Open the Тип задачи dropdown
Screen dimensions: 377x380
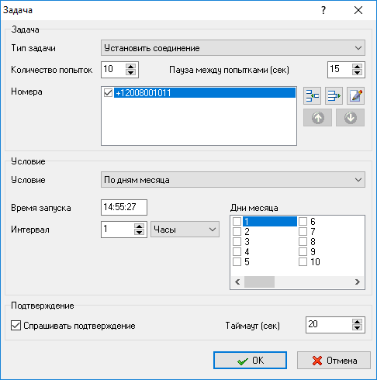pos(233,48)
